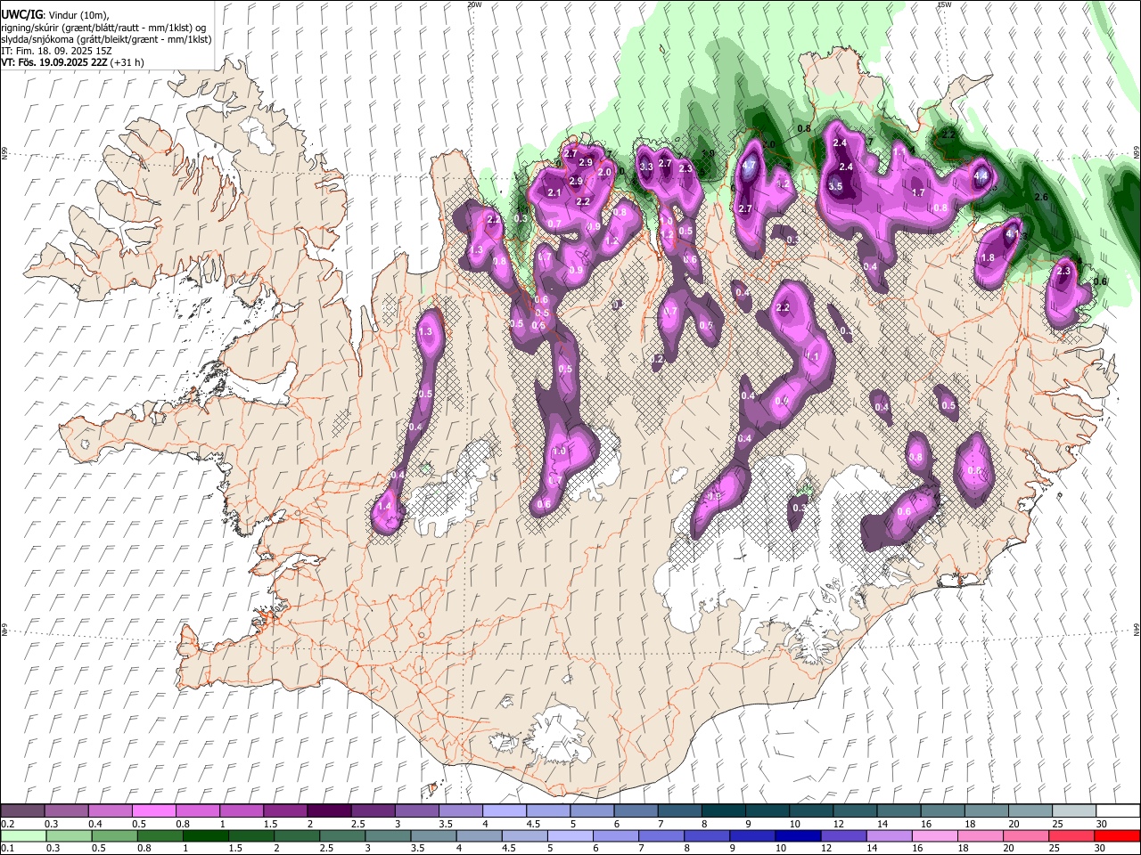Select the dark teal 8–9 swatch in the top legend row
The image size is (1141, 855).
[x=723, y=811]
